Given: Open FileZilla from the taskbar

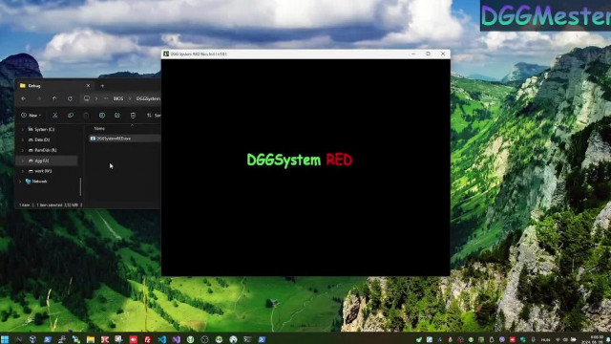Looking at the screenshot, I should [148, 340].
